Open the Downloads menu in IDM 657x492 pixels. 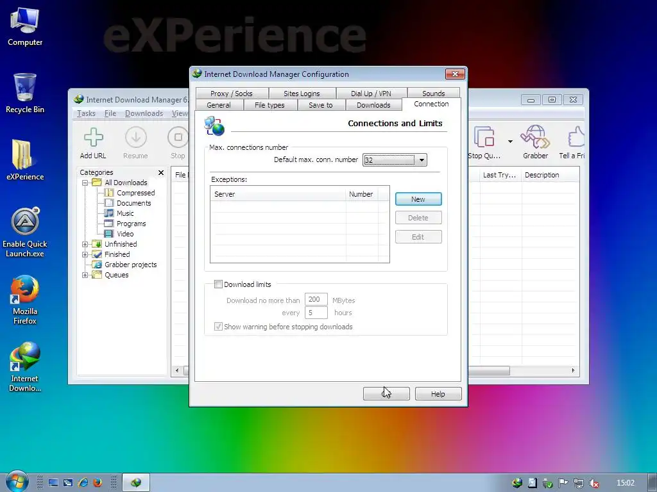tap(144, 113)
